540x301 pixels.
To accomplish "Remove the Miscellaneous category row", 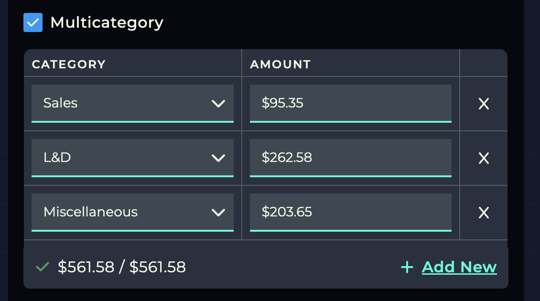I will point(484,213).
